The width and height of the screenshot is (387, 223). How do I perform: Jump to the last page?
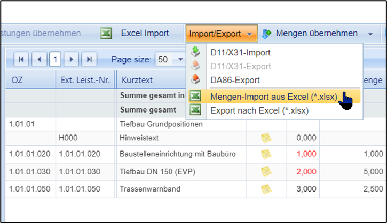point(89,59)
